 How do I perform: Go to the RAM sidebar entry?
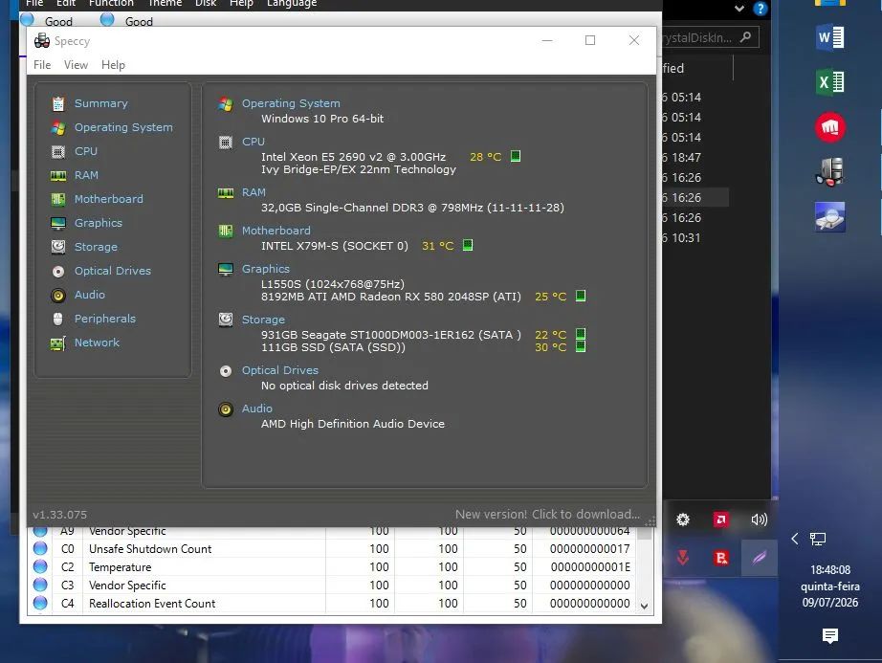pos(87,175)
